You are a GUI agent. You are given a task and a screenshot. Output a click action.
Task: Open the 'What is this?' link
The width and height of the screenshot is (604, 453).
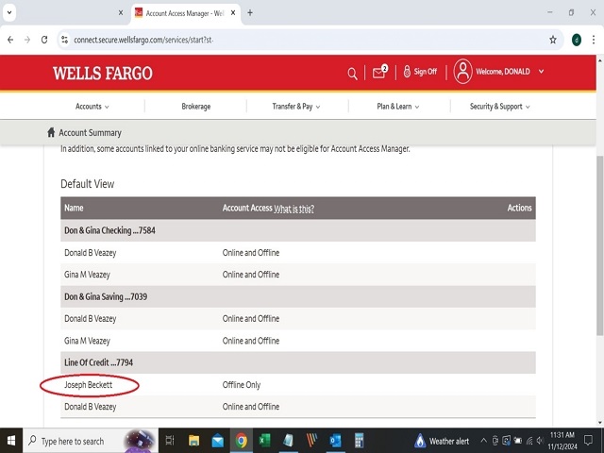294,209
